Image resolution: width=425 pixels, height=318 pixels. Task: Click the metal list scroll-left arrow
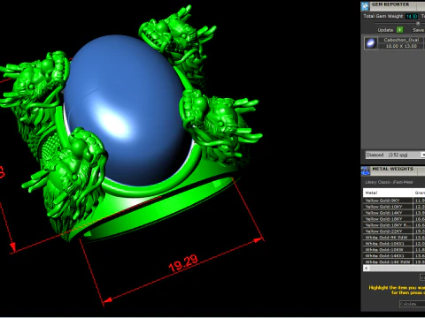tap(367, 269)
